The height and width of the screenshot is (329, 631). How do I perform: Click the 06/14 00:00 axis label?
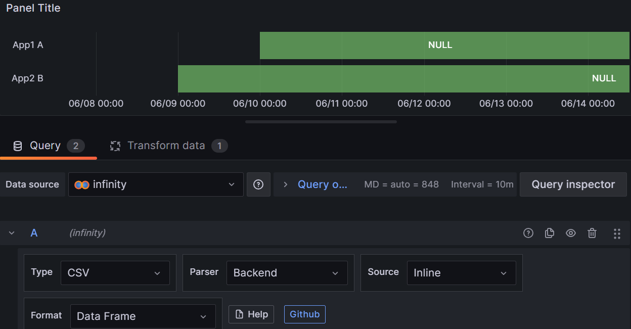[588, 104]
